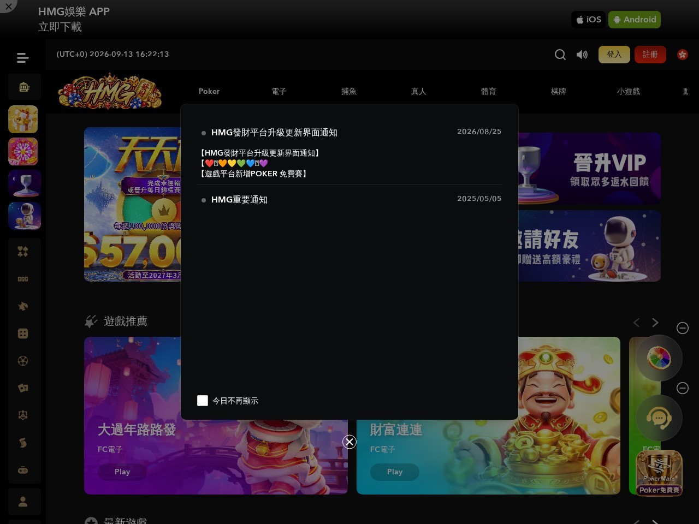The height and width of the screenshot is (524, 699).
Task: Select the gamepad mini-games sidebar icon
Action: 23,470
